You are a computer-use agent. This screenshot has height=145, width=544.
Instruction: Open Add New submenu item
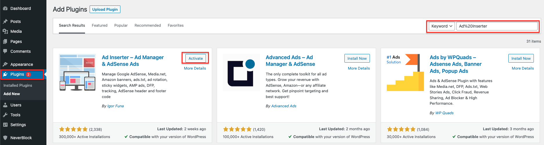click(x=12, y=94)
